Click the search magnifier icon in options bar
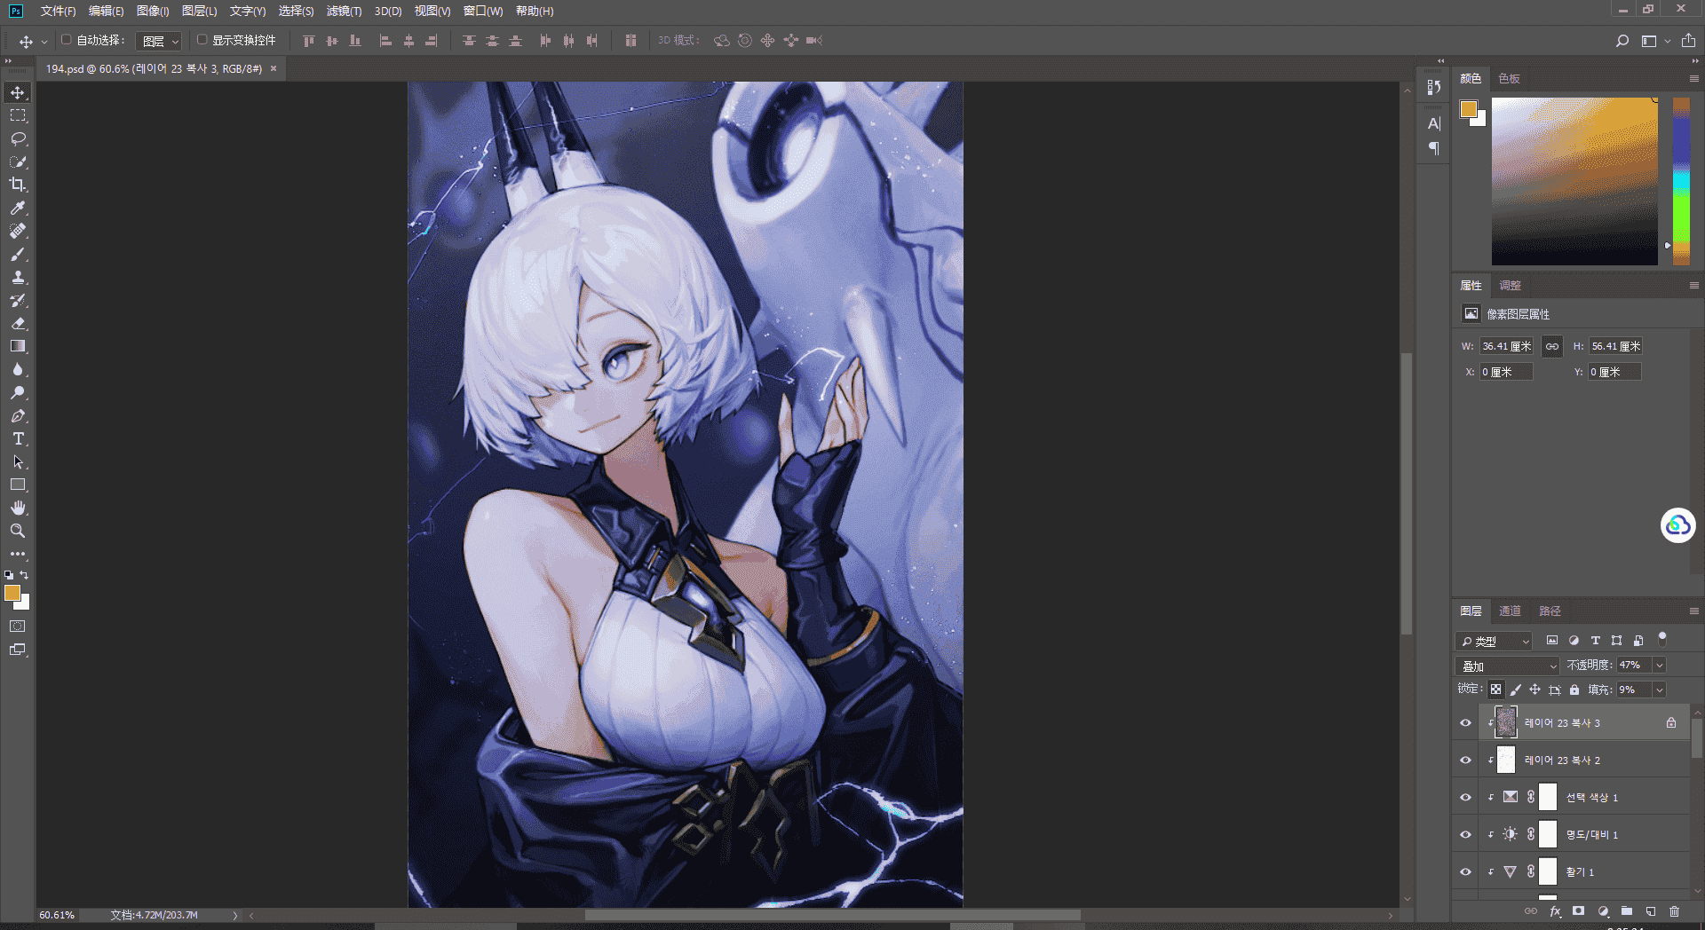 (x=1622, y=41)
